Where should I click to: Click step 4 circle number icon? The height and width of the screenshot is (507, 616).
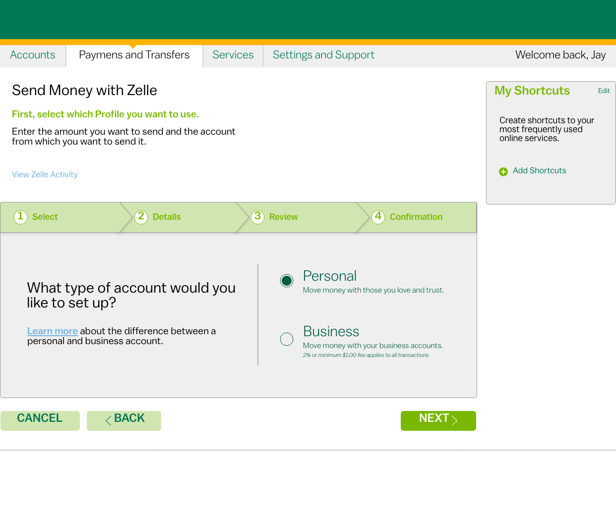(378, 217)
